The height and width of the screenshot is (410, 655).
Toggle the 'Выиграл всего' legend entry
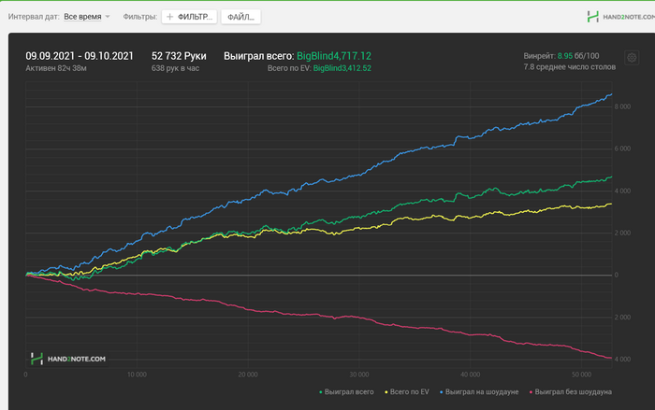346,391
